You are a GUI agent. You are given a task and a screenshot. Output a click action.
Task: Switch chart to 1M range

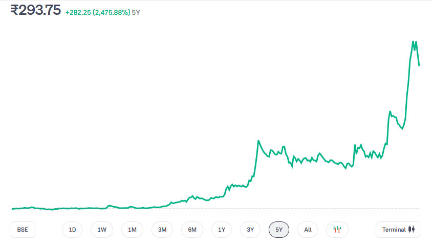point(132,230)
